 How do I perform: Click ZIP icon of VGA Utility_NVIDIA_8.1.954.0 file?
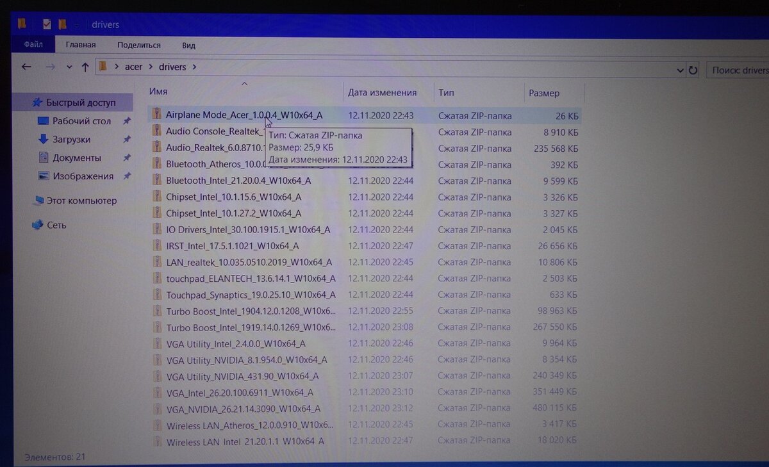(x=157, y=359)
